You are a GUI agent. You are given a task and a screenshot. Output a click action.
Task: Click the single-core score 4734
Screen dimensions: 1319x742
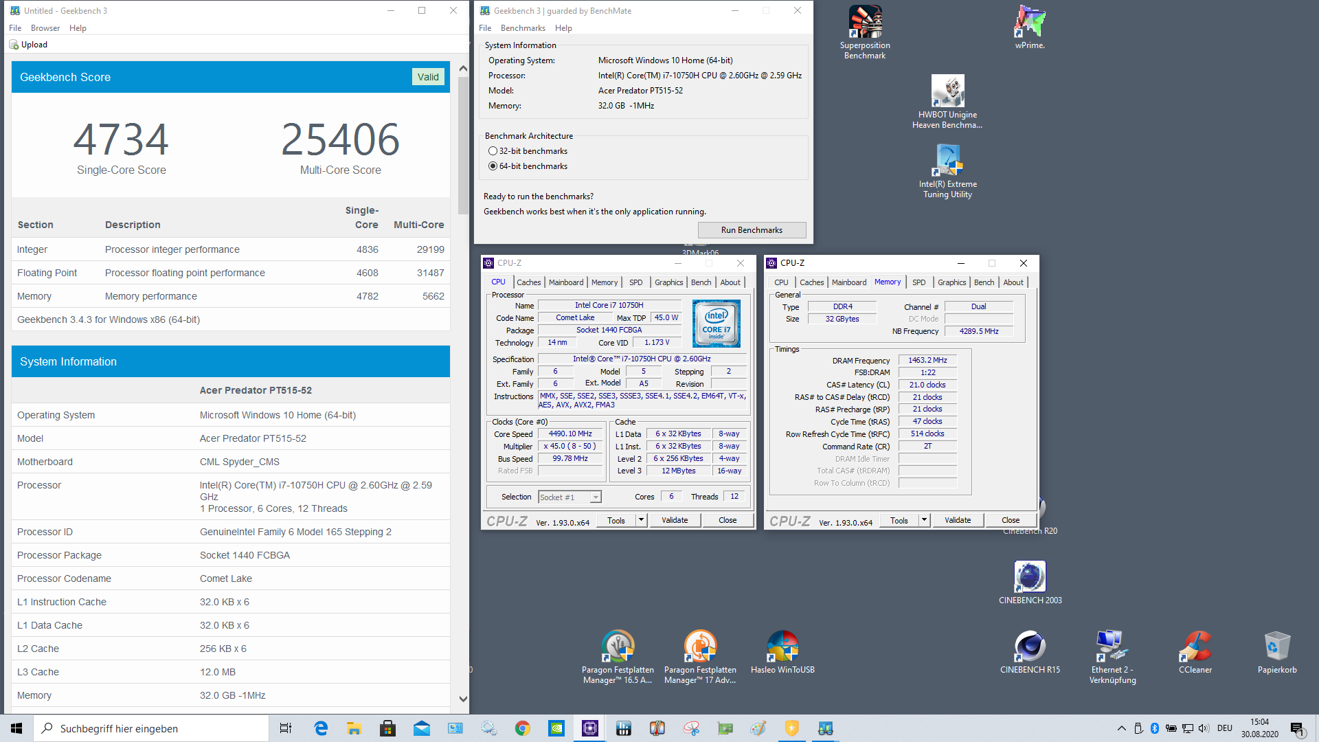pos(121,139)
